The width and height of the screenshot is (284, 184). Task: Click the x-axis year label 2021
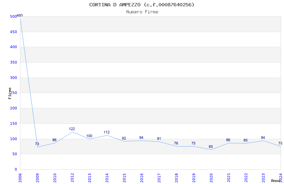click(229, 178)
